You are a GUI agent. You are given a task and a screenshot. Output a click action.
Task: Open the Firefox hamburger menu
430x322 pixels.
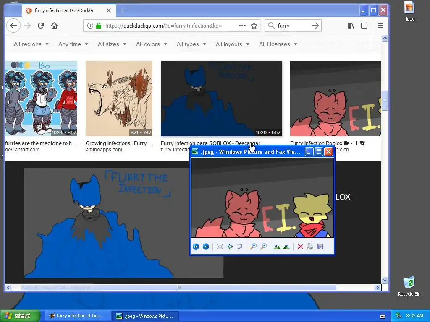(x=380, y=26)
